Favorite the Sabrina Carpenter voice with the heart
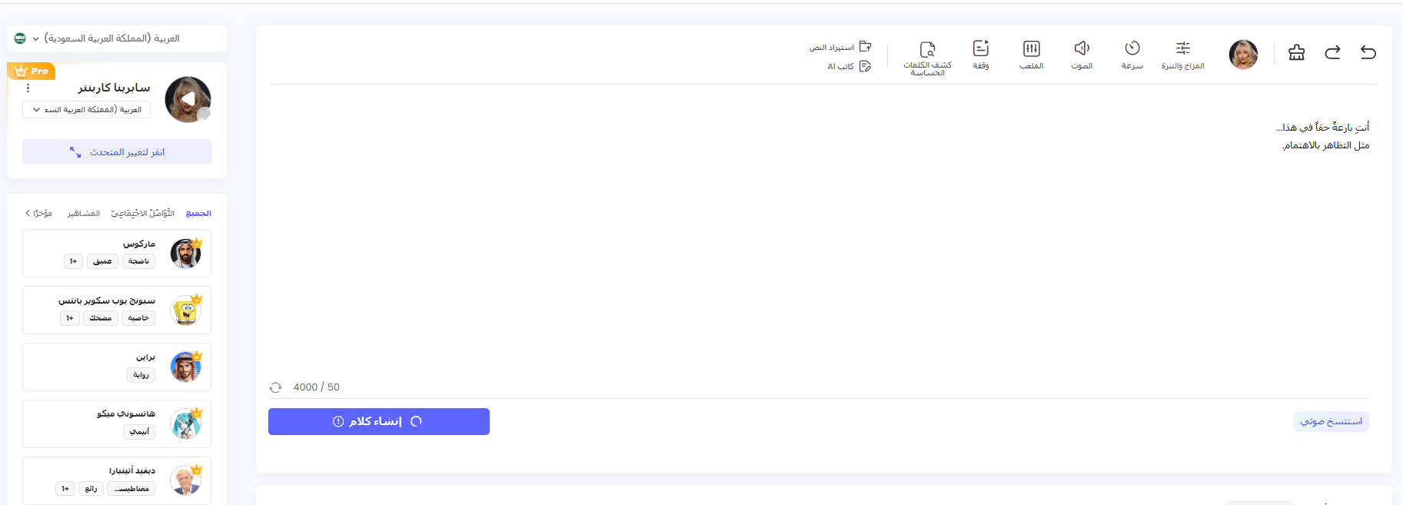The width and height of the screenshot is (1403, 505). (x=204, y=114)
